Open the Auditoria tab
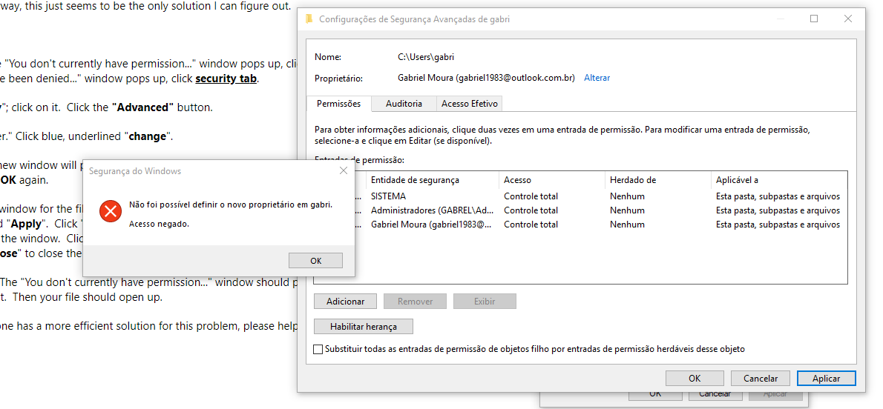Image resolution: width=883 pixels, height=409 pixels. [404, 104]
